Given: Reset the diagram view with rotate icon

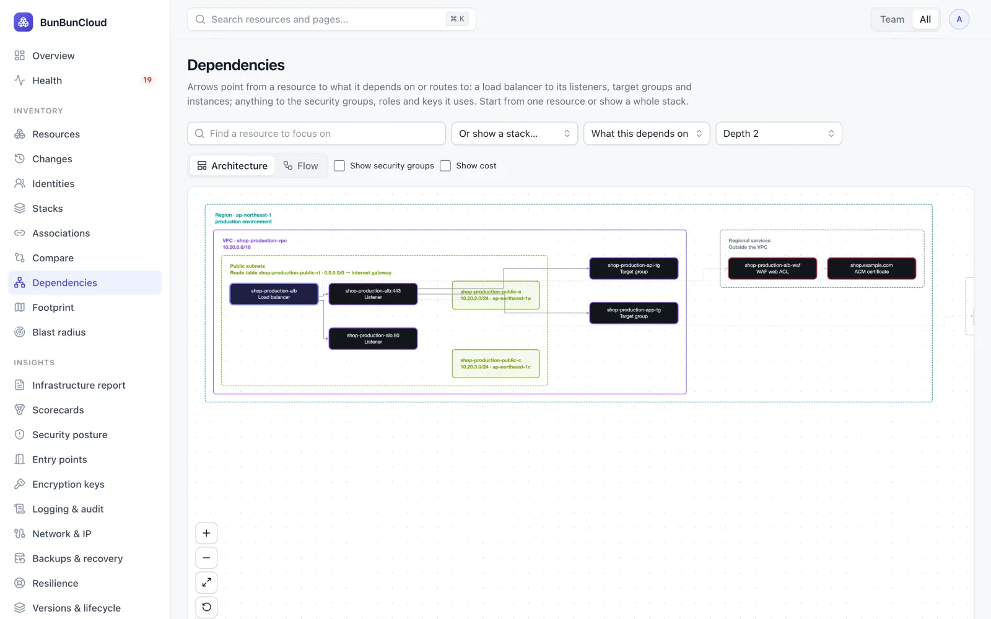Looking at the screenshot, I should coord(207,607).
